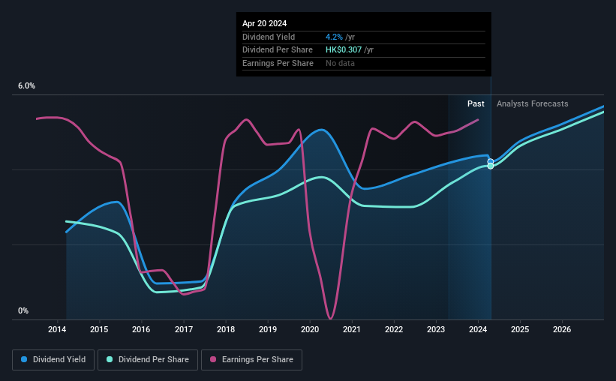
Task: Click the teal Dividend Per Share legend dot
Action: point(110,359)
